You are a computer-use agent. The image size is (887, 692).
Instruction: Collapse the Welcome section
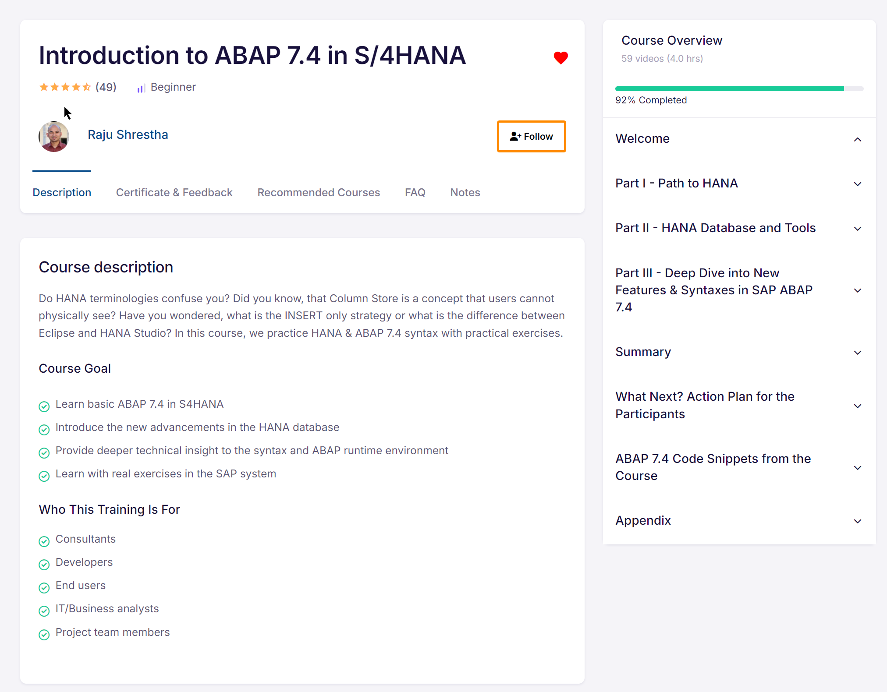pyautogui.click(x=857, y=140)
